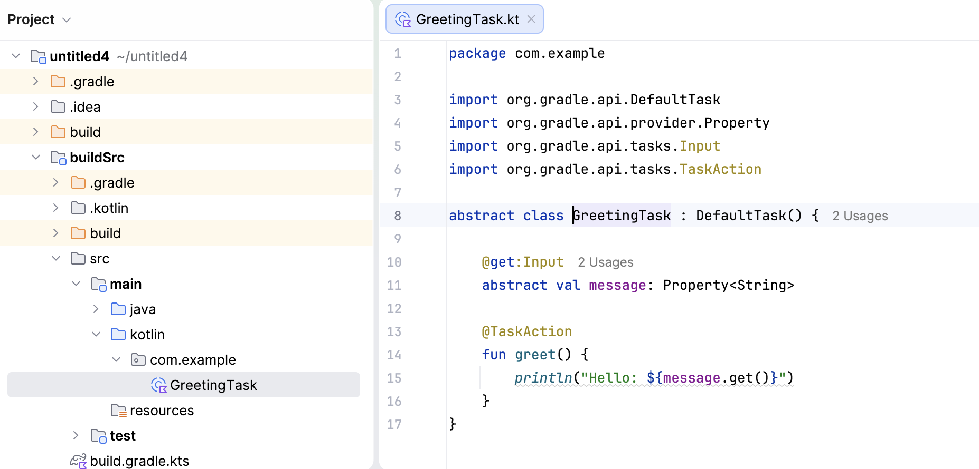Click the GreetingTask Kotlin class icon in tree
The width and height of the screenshot is (979, 469).
coord(159,385)
